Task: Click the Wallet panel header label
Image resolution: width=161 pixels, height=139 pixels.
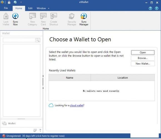Action: point(6,33)
